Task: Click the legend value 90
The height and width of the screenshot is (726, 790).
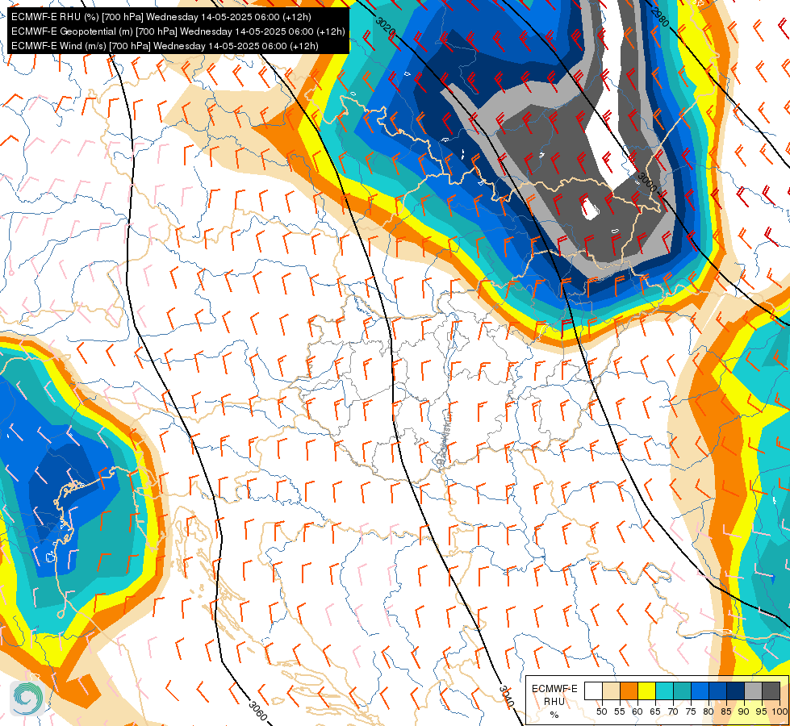Action: [744, 712]
